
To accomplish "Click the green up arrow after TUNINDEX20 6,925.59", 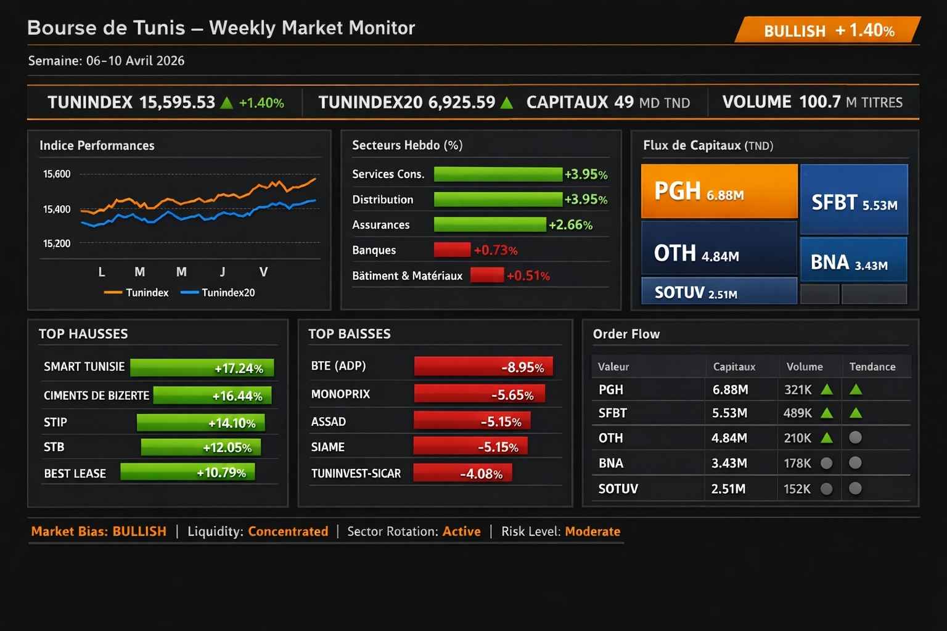I will click(507, 103).
